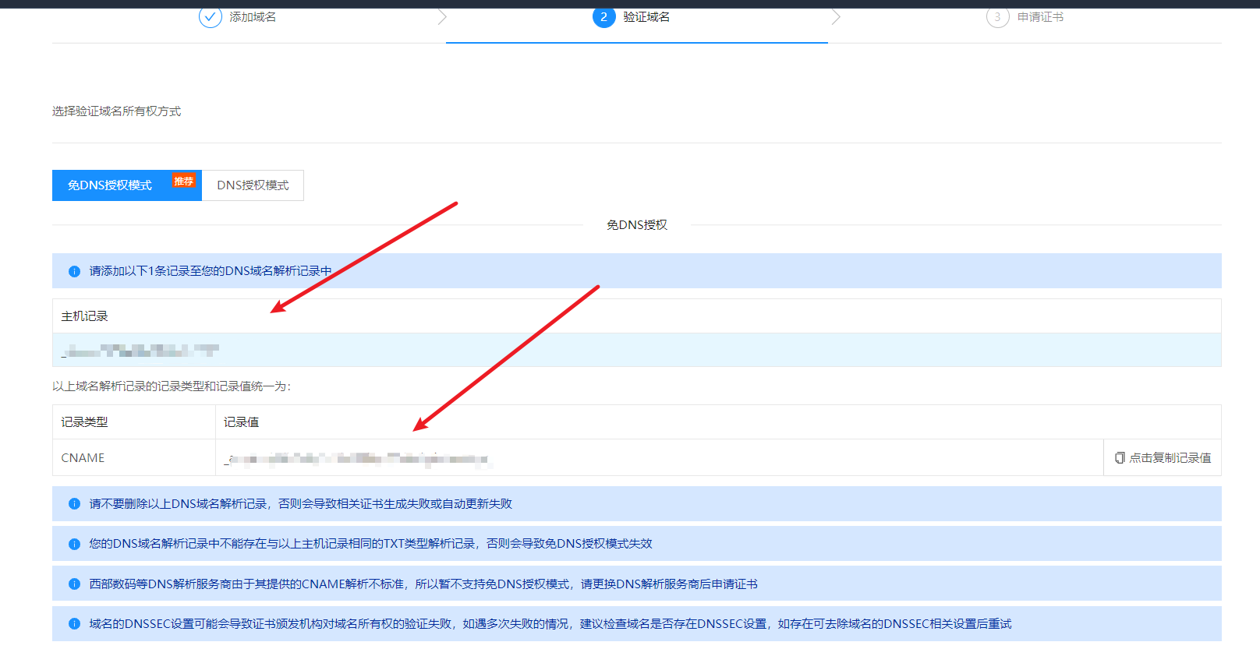Click the 记录值 column header
1260x649 pixels.
pyautogui.click(x=241, y=422)
